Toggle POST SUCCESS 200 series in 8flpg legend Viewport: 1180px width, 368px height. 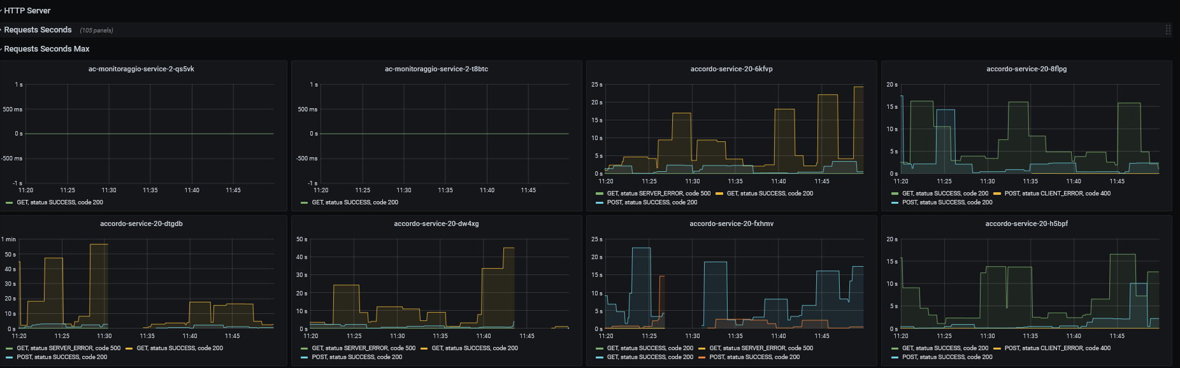947,202
